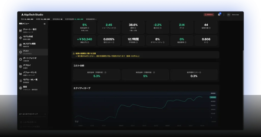Click the 0.806 R² value
261x137 pixels.
coord(206,39)
